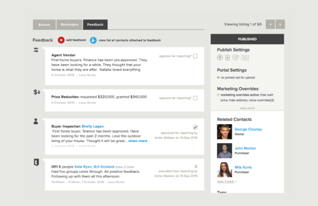318x206 pixels.
Task: Click the Portal Settings heading
Action: pyautogui.click(x=232, y=70)
